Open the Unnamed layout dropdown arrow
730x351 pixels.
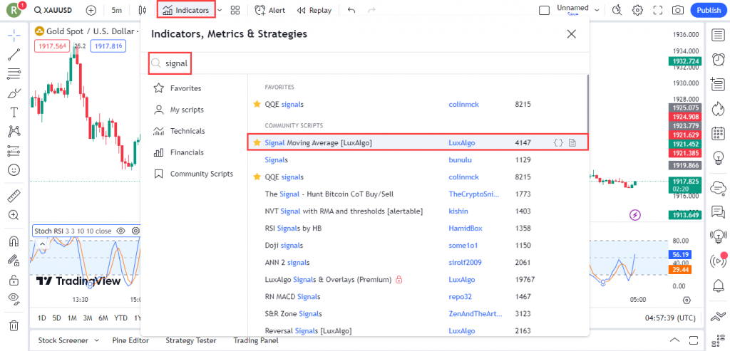point(597,10)
